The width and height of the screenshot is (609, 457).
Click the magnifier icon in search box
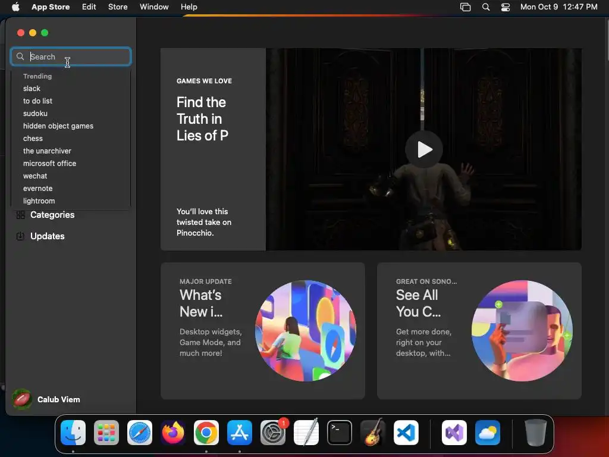pos(20,57)
